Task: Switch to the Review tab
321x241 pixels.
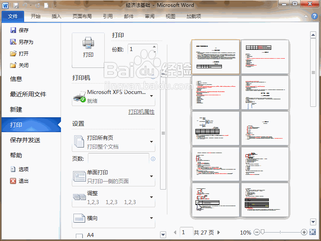Action: (150, 16)
